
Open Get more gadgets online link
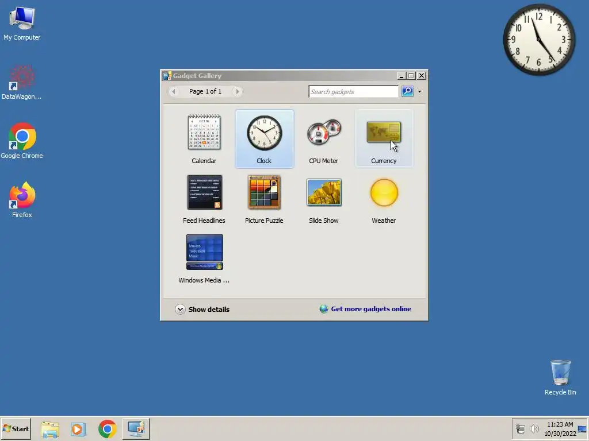[x=371, y=308]
